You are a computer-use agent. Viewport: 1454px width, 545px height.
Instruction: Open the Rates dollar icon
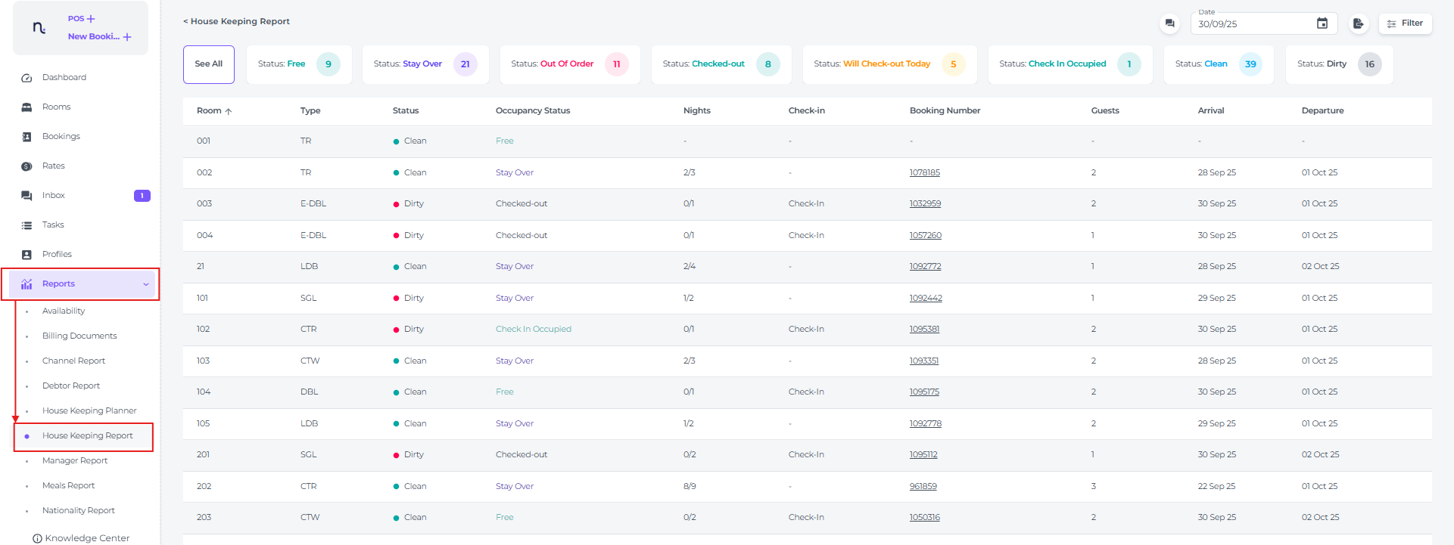(x=27, y=166)
